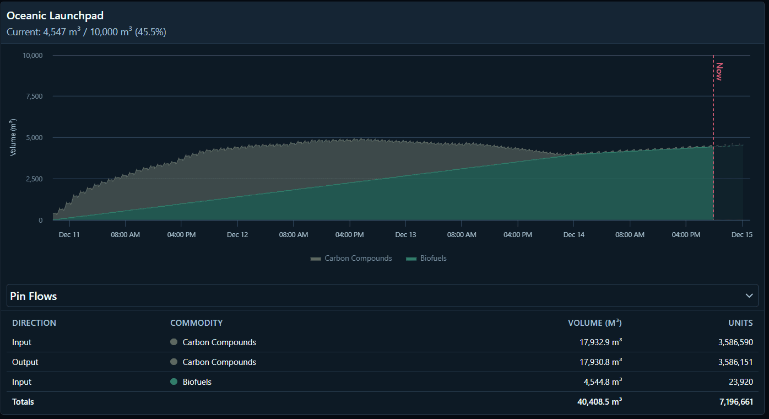Click the Carbon Compounds legend swatch

316,258
